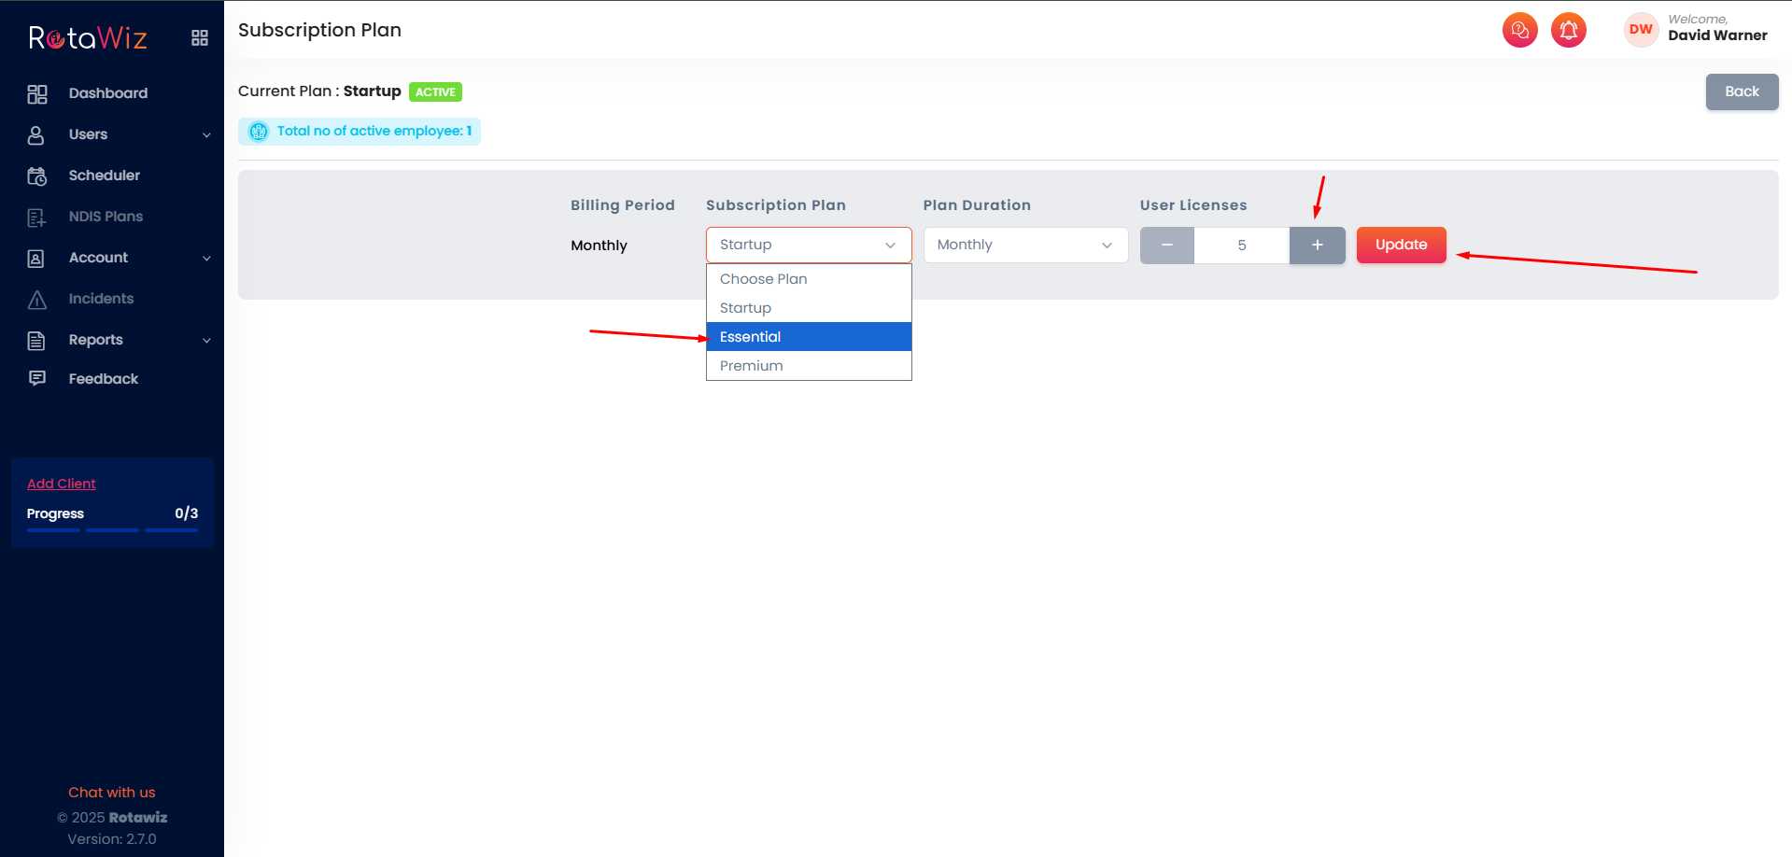The height and width of the screenshot is (857, 1792).
Task: Click the NDIS Plans sidebar icon
Action: pyautogui.click(x=37, y=217)
